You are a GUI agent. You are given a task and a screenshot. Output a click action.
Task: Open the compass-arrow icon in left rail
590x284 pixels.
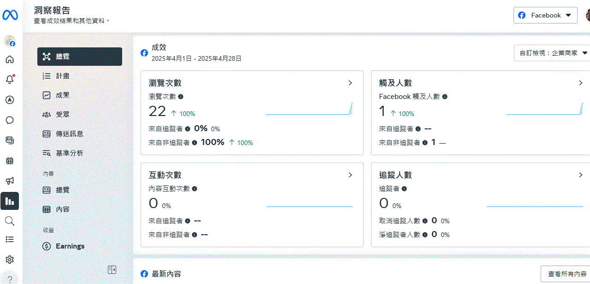[x=10, y=100]
